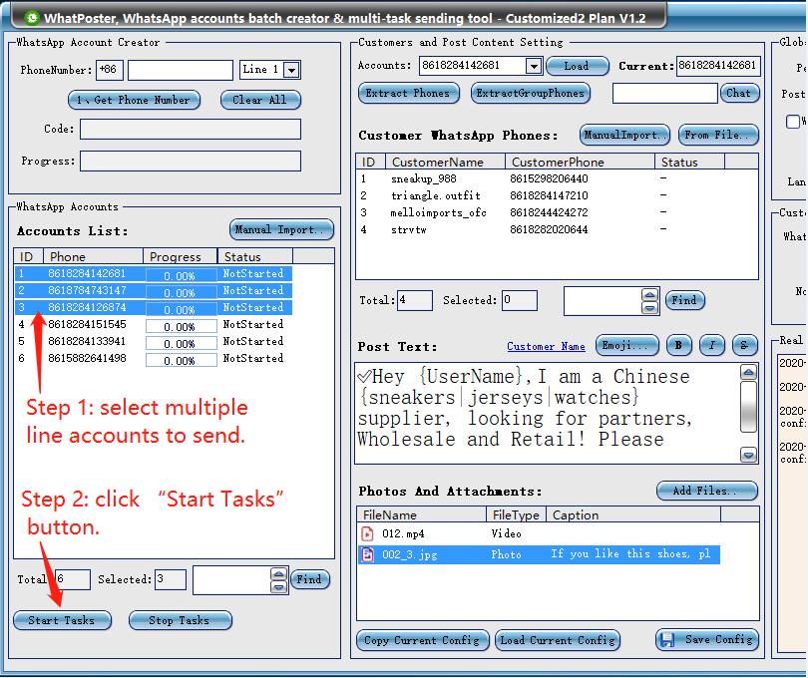This screenshot has height=678, width=808.
Task: Select account row 8618284133941
Action: [x=154, y=342]
